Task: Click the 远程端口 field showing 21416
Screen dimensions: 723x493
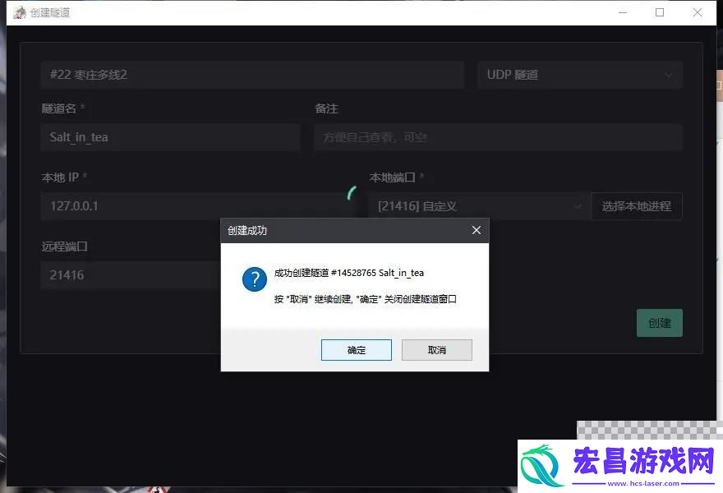Action: click(131, 275)
